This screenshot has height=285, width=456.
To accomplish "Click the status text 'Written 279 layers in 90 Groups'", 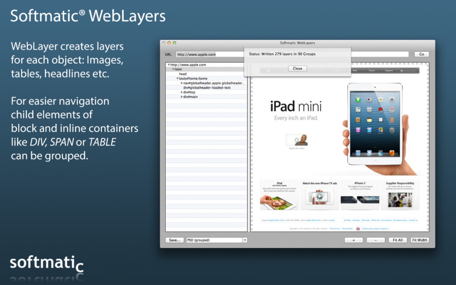I will (288, 54).
